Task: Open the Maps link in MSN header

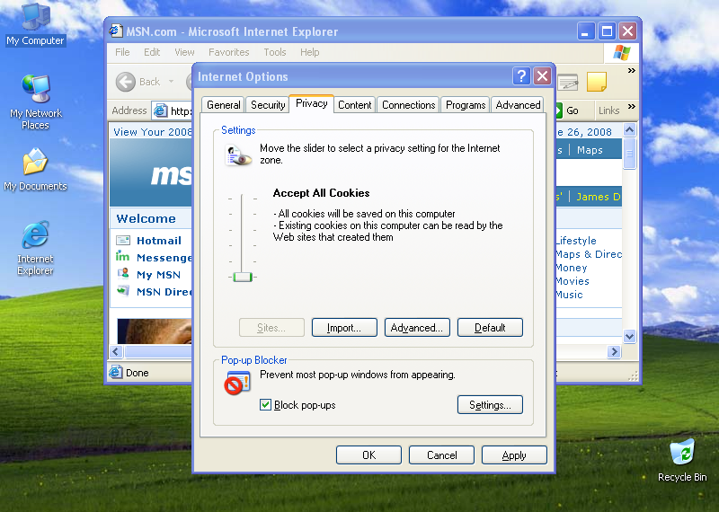Action: [x=590, y=150]
